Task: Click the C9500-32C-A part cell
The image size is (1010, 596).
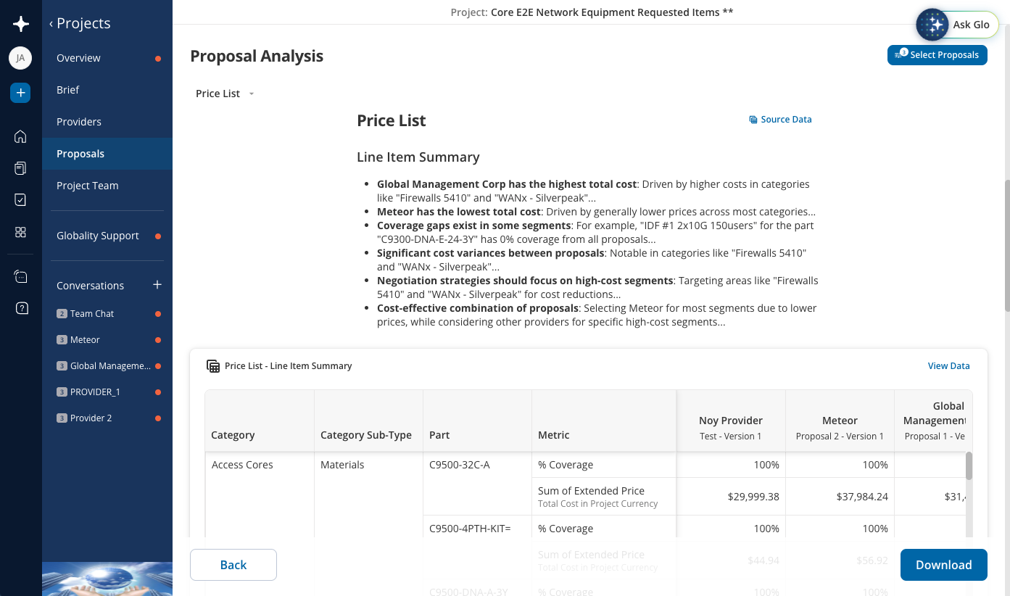Action: tap(477, 483)
